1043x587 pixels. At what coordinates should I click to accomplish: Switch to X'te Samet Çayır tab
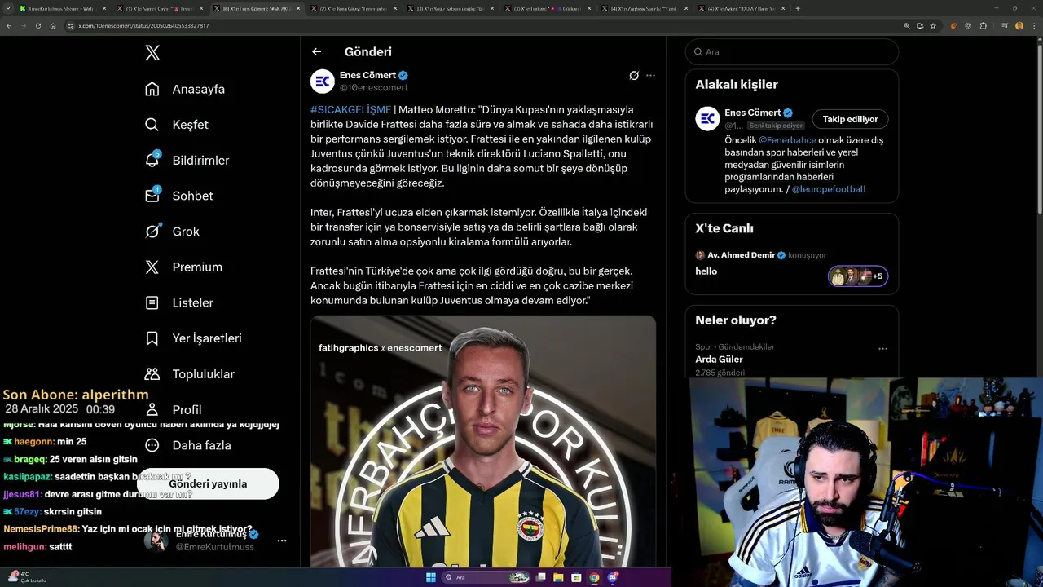160,8
